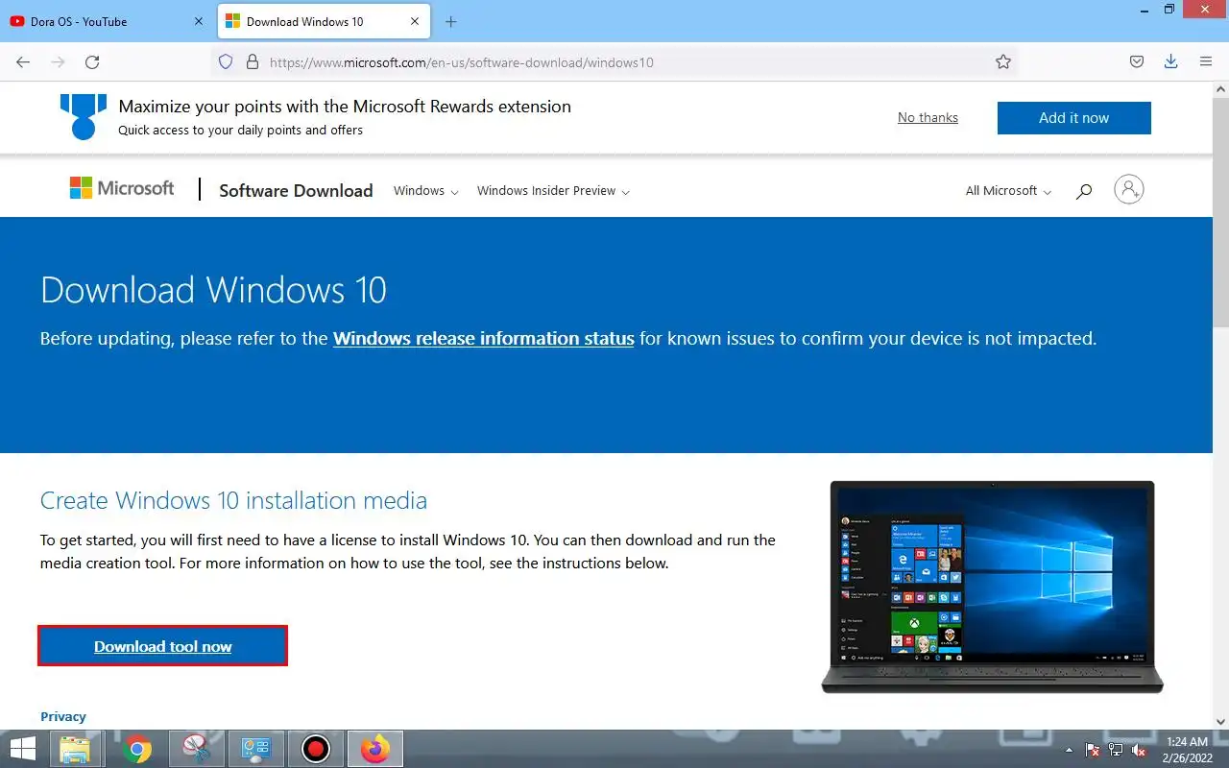Viewport: 1229px width, 768px height.
Task: Show hidden tray icons arrow
Action: (1071, 749)
